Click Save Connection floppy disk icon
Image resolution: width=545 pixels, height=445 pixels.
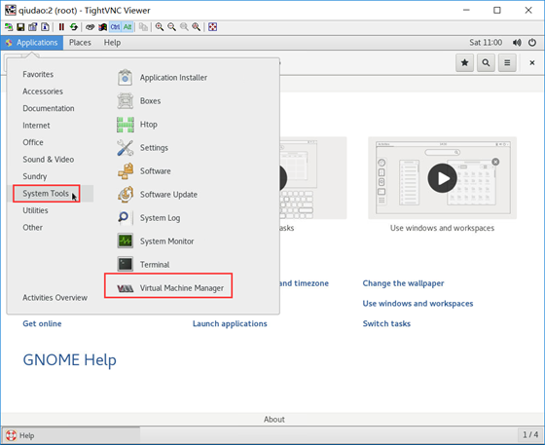20,27
